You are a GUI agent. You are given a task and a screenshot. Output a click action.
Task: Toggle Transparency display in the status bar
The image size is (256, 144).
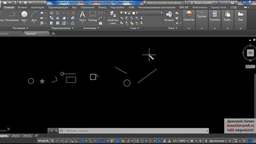[x=118, y=141]
